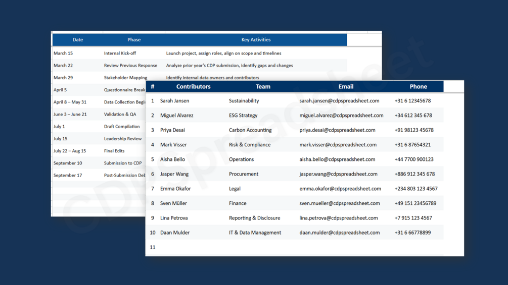
Task: Select the April 8 – May 31 cell
Action: tap(70, 102)
